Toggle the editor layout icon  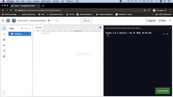tap(100, 27)
